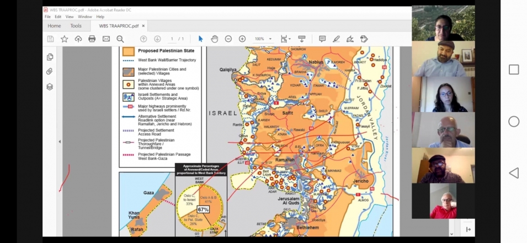
Task: Tap the Android back triangle button
Action: click(x=514, y=173)
